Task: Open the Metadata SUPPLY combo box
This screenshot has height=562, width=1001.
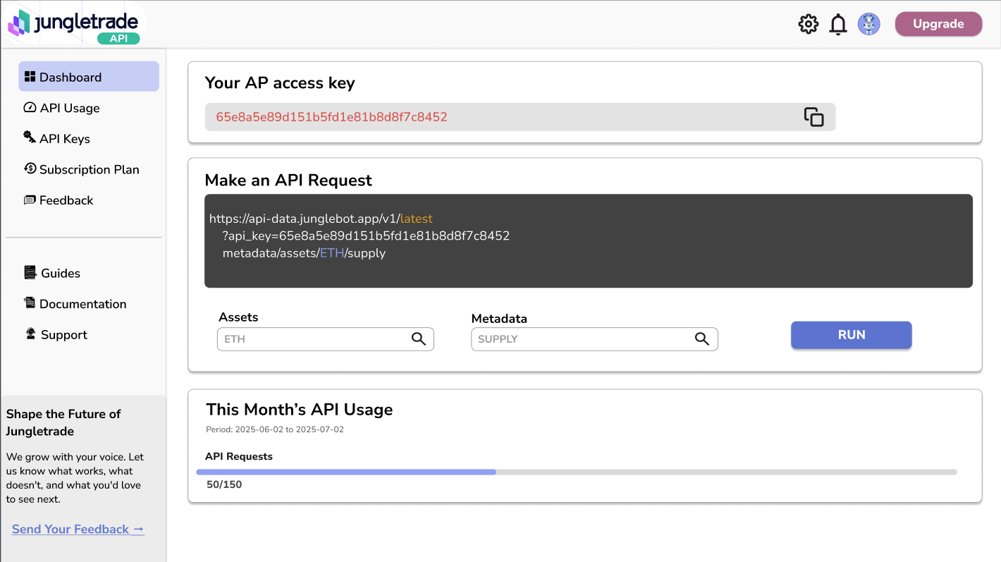Action: [x=578, y=339]
